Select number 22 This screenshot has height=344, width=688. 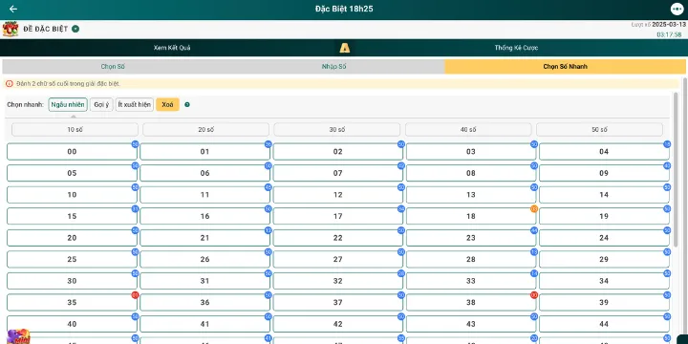point(338,238)
